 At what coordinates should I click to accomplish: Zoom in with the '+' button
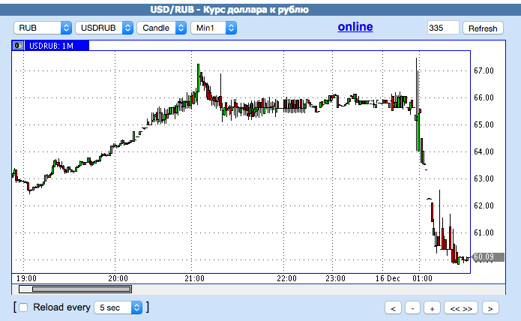432,308
